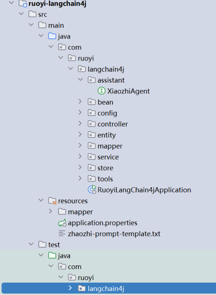Collapse the assistant package

click(80, 80)
